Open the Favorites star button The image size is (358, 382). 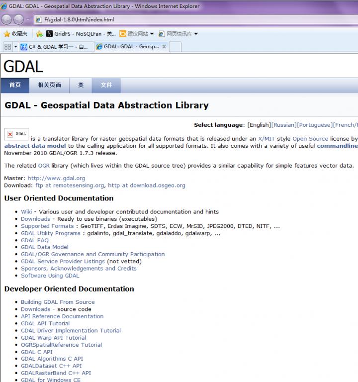click(16, 34)
